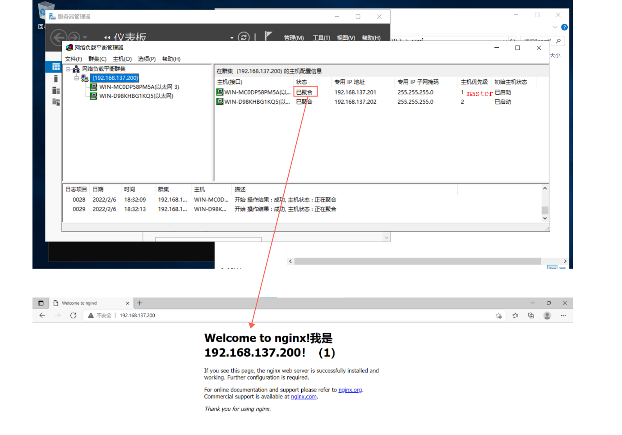The height and width of the screenshot is (435, 622).
Task: Open the 群集(C) menu
Action: click(x=97, y=59)
